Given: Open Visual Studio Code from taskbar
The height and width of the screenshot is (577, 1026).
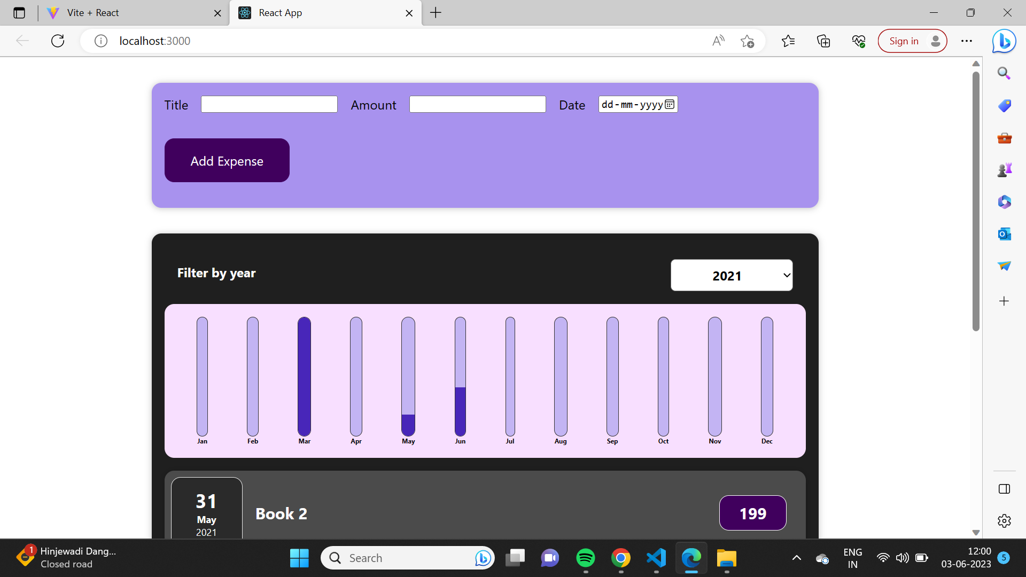Looking at the screenshot, I should pyautogui.click(x=656, y=558).
